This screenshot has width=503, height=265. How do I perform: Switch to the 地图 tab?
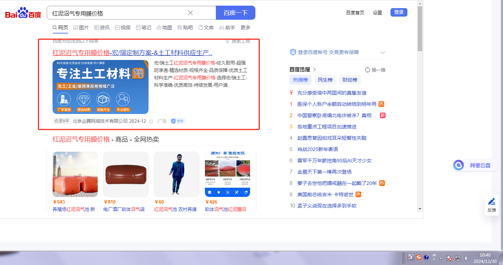click(164, 28)
